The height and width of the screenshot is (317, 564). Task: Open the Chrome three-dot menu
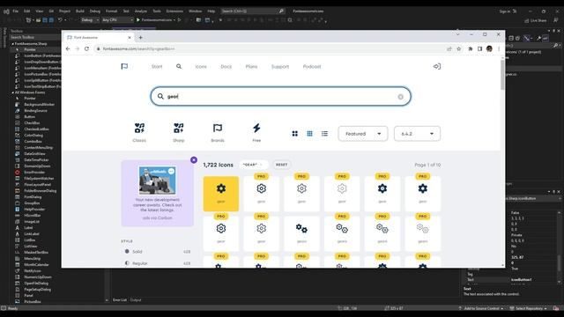[x=499, y=49]
